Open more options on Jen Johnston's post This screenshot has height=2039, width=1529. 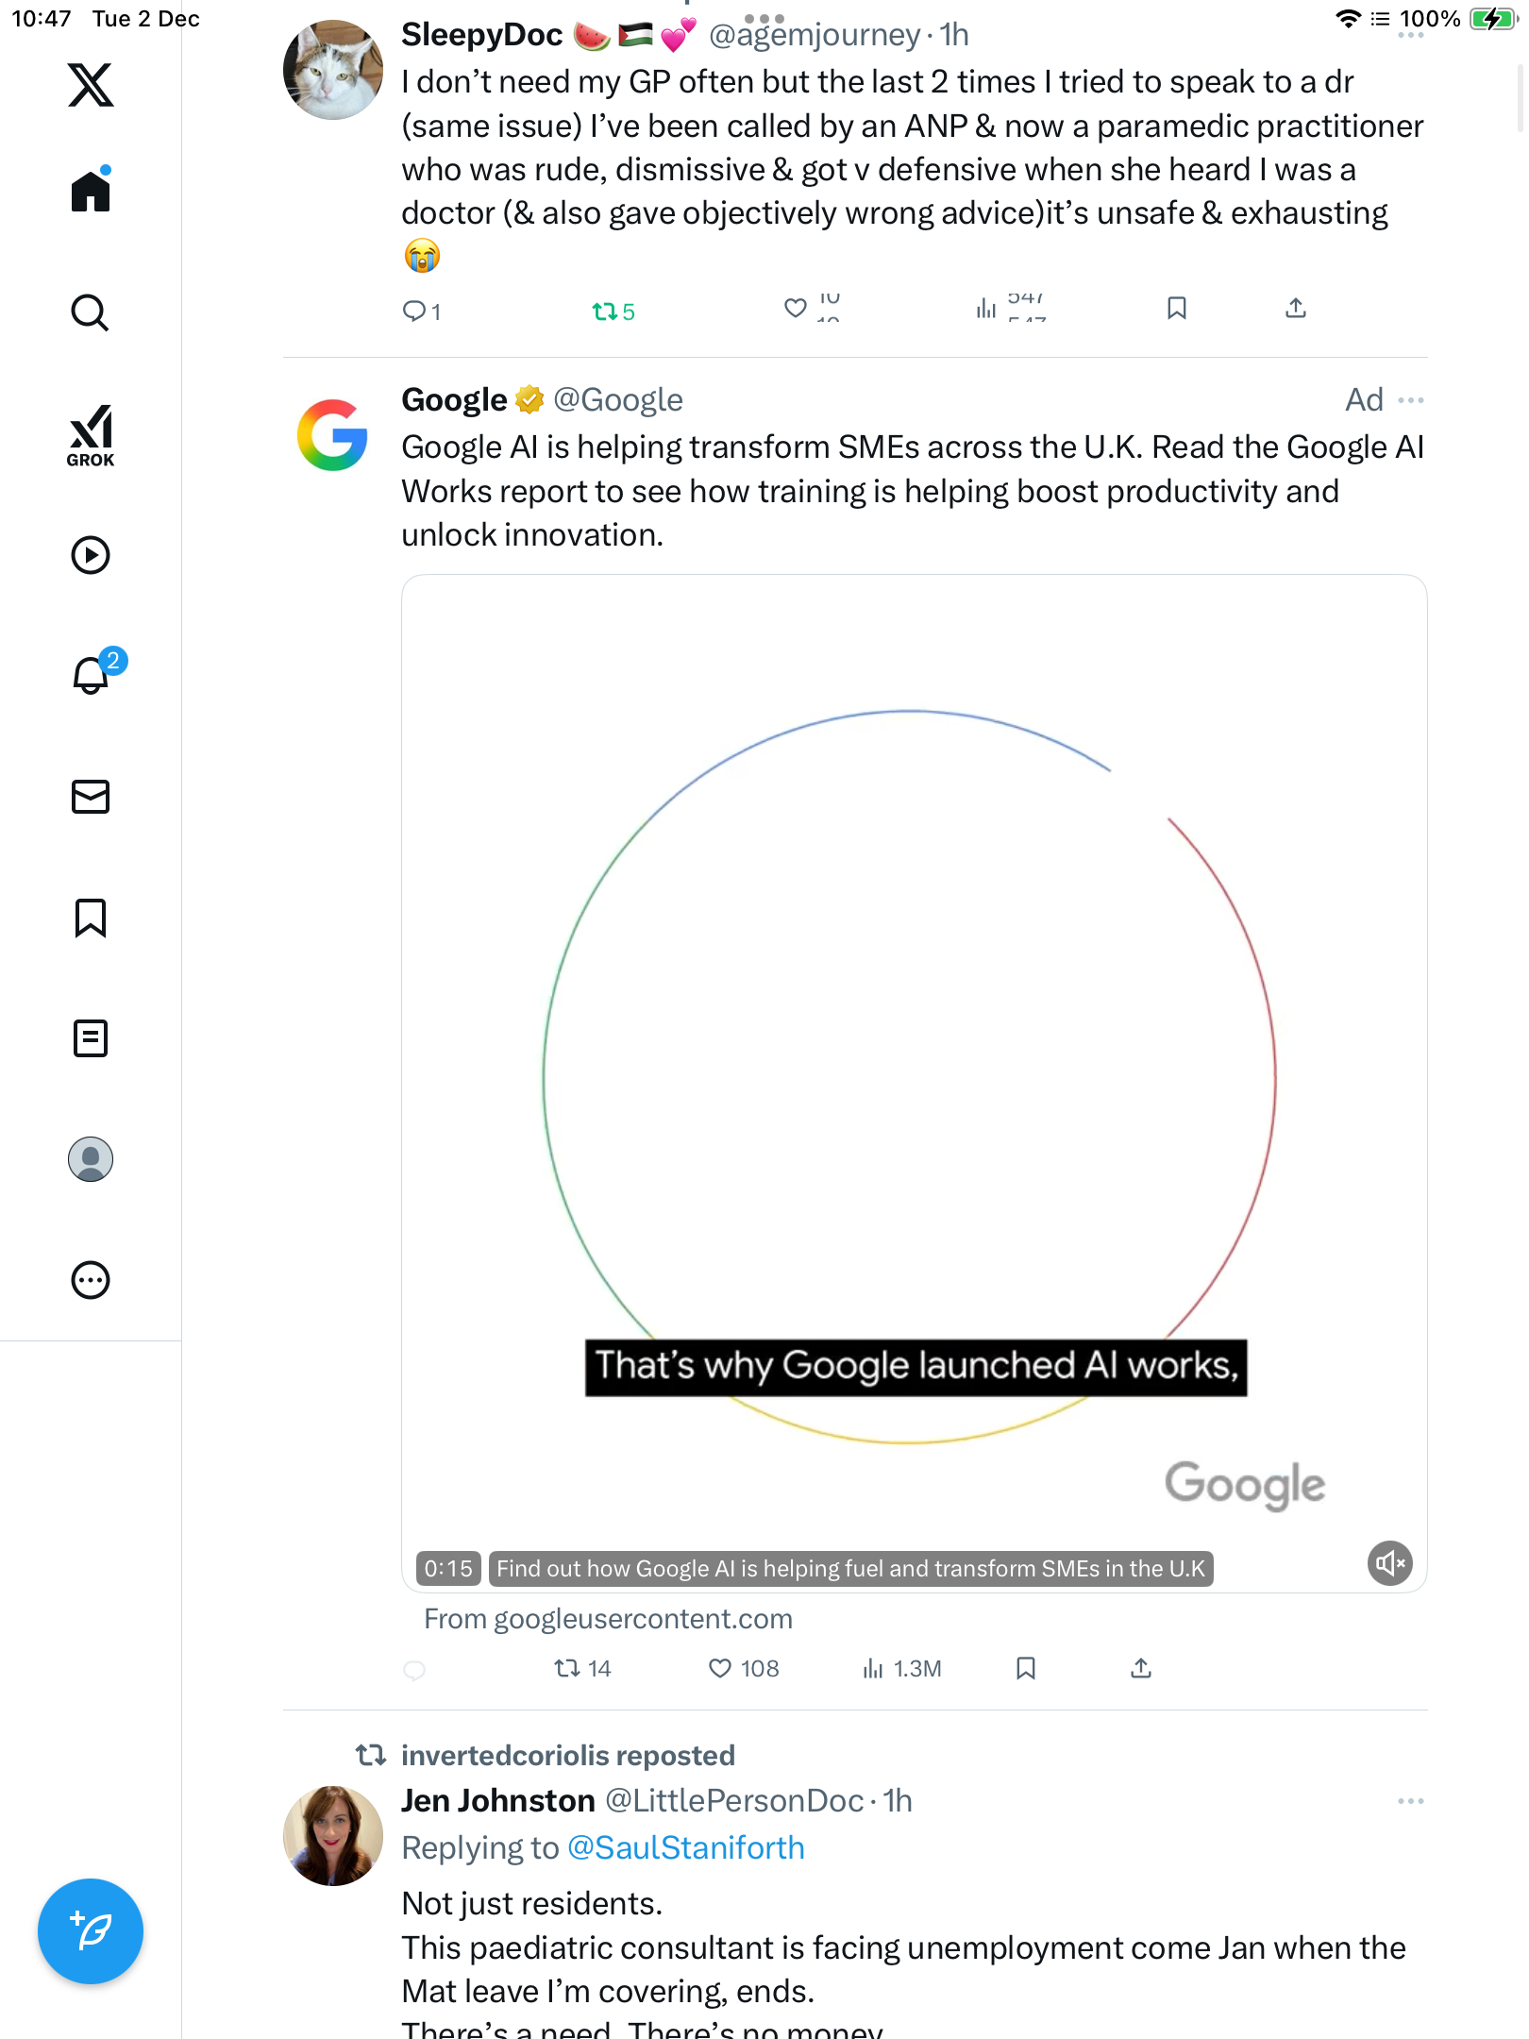point(1411,1801)
